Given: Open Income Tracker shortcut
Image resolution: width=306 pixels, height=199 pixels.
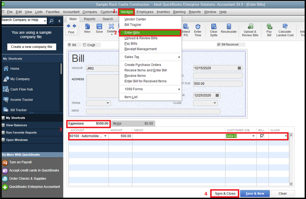Looking at the screenshot, I should coord(22,99).
